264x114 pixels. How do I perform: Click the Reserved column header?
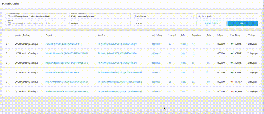pos(172,35)
